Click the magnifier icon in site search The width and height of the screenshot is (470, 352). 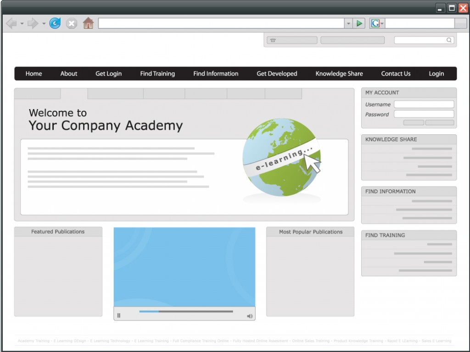click(x=449, y=40)
